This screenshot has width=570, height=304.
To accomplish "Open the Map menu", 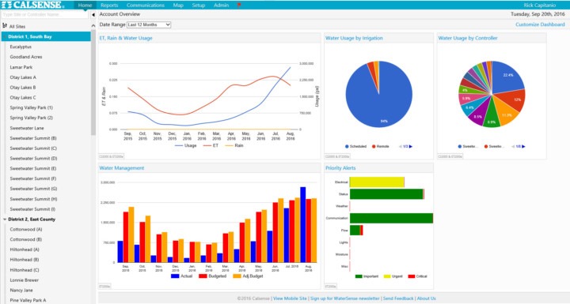I will coord(178,5).
